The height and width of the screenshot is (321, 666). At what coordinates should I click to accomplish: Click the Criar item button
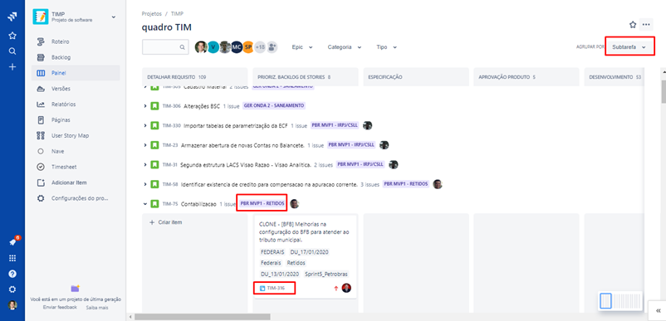166,222
